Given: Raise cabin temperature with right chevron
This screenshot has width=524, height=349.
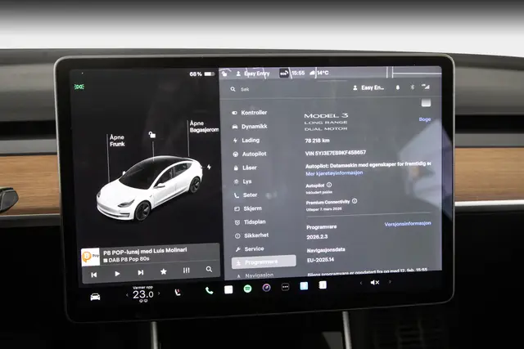Looking at the screenshot, I should 159,293.
